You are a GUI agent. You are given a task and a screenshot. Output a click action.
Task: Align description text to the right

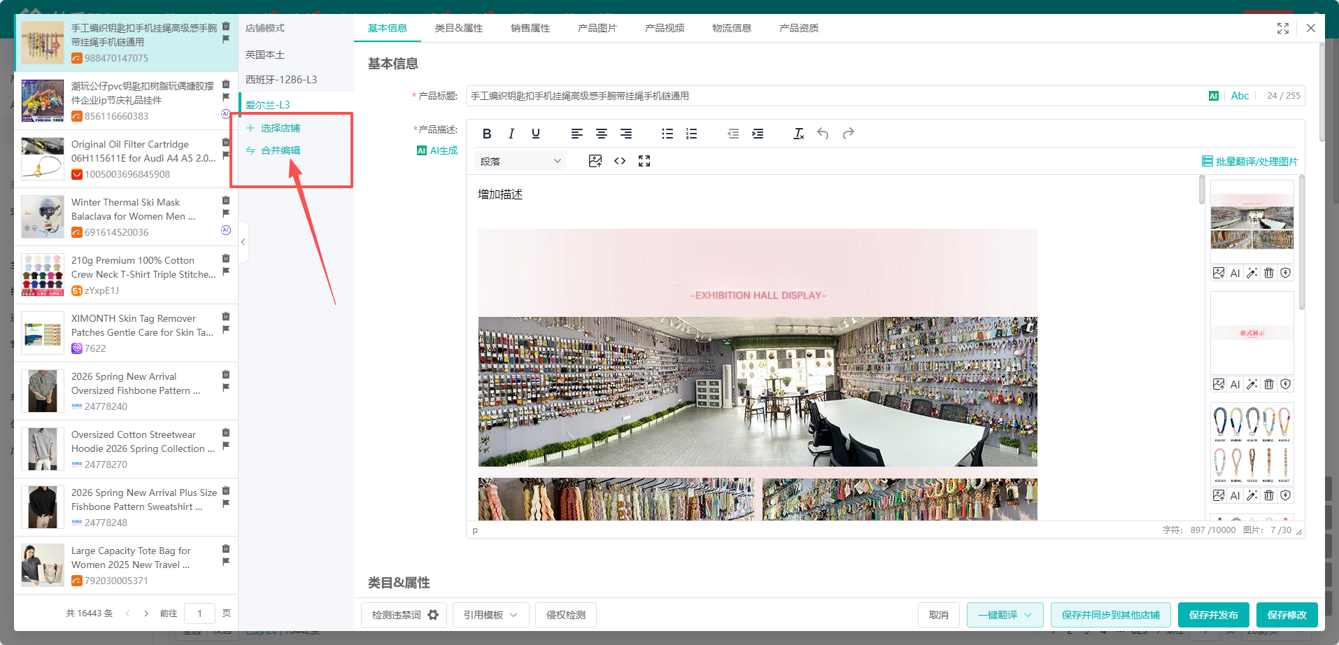[626, 134]
